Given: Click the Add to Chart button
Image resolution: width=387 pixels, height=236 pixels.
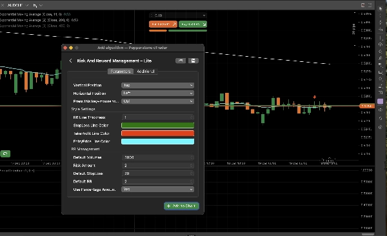Looking at the screenshot, I should [181, 206].
